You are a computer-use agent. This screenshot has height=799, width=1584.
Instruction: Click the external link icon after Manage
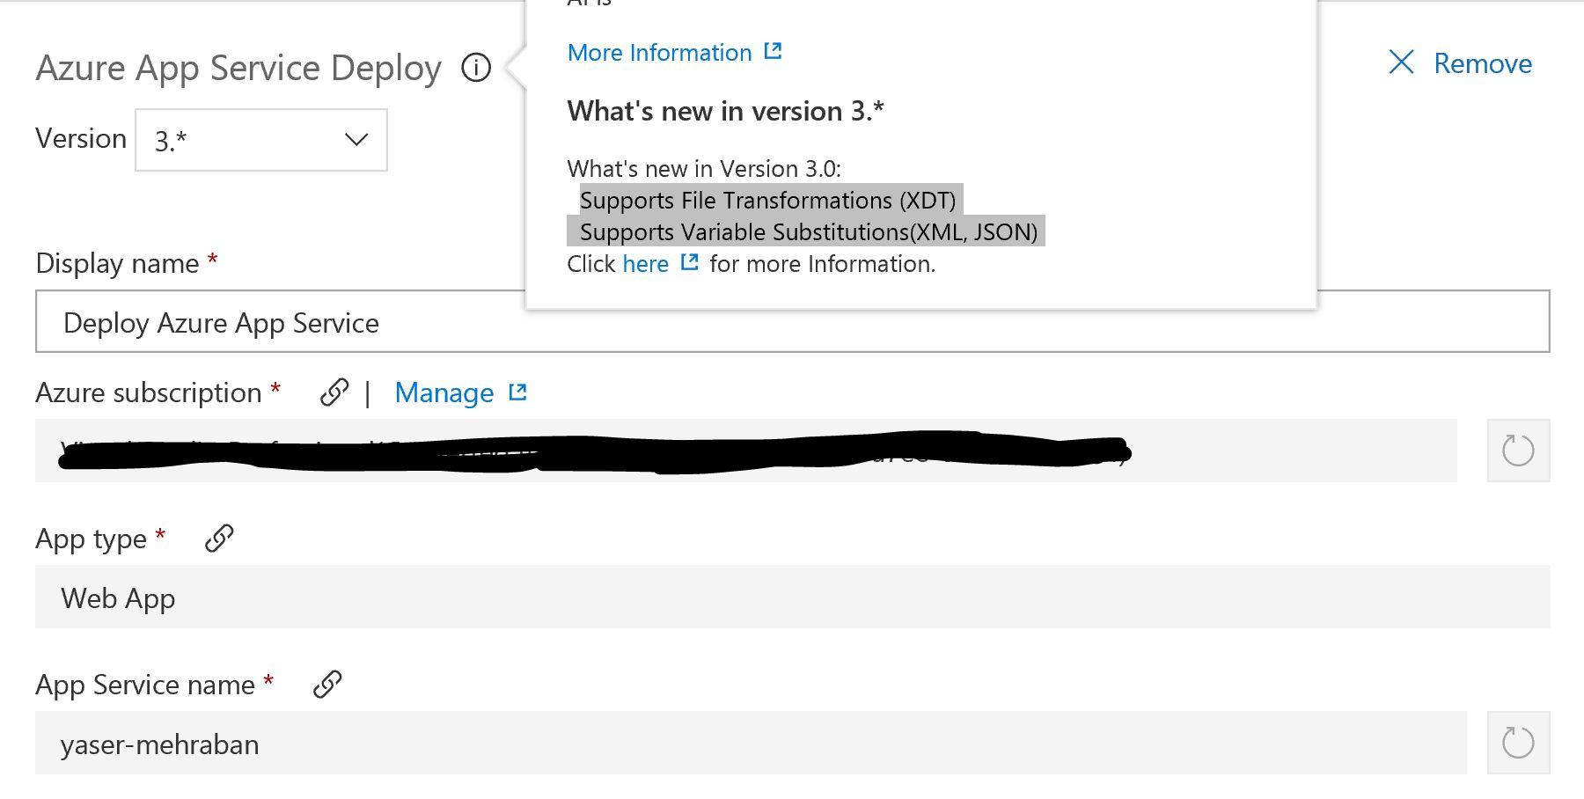point(518,392)
